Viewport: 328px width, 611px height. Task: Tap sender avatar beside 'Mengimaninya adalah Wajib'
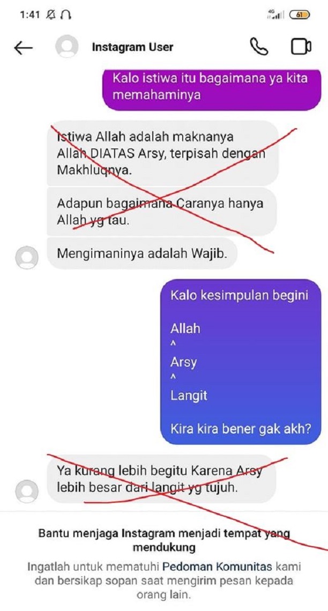point(27,258)
